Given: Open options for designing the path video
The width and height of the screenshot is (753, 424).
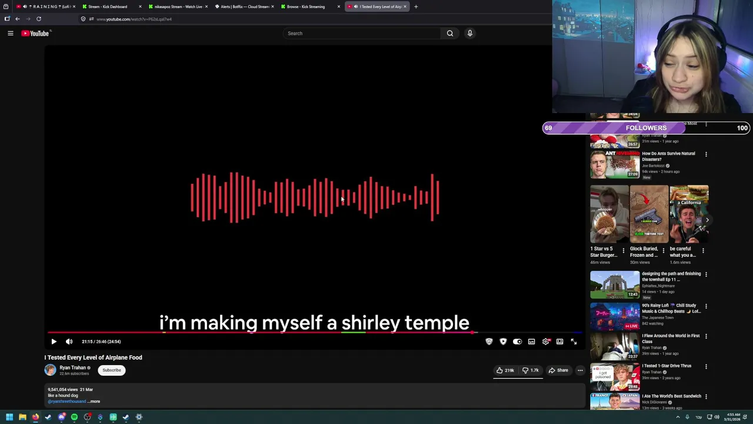Looking at the screenshot, I should [x=706, y=274].
